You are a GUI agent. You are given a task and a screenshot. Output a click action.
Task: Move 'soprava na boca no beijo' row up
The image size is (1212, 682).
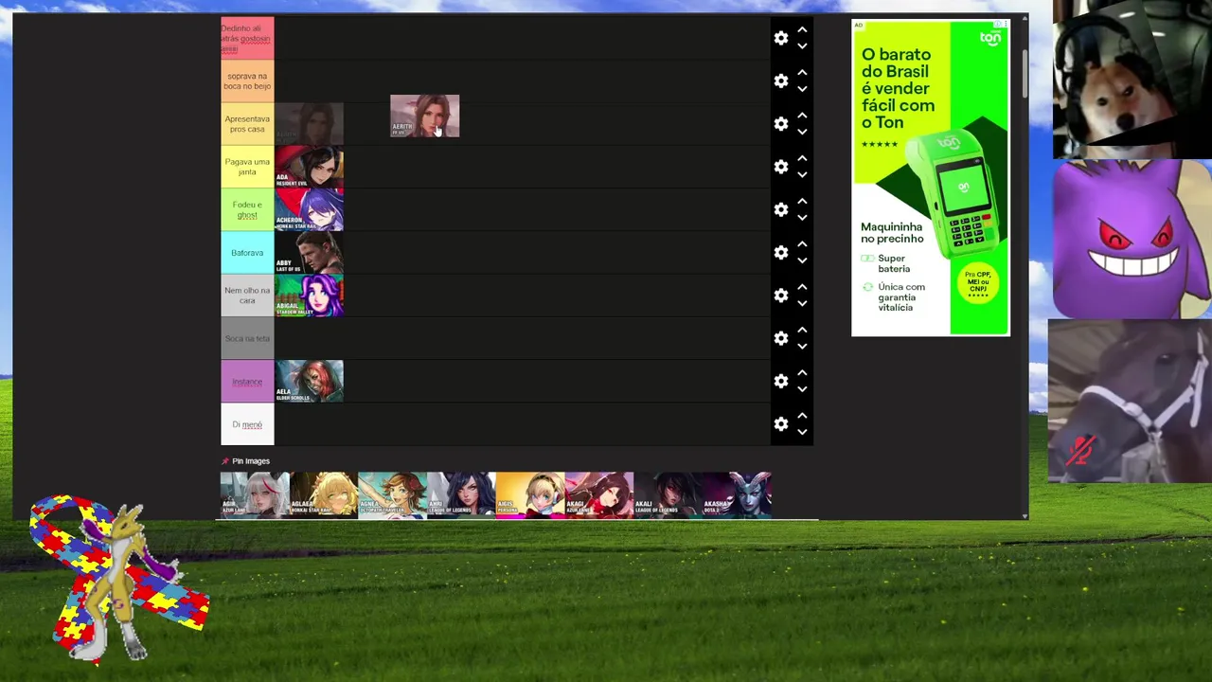[802, 72]
